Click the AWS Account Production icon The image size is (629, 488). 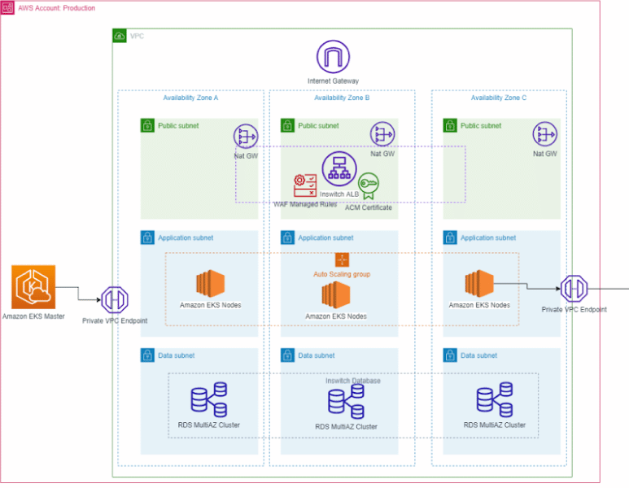[7, 7]
